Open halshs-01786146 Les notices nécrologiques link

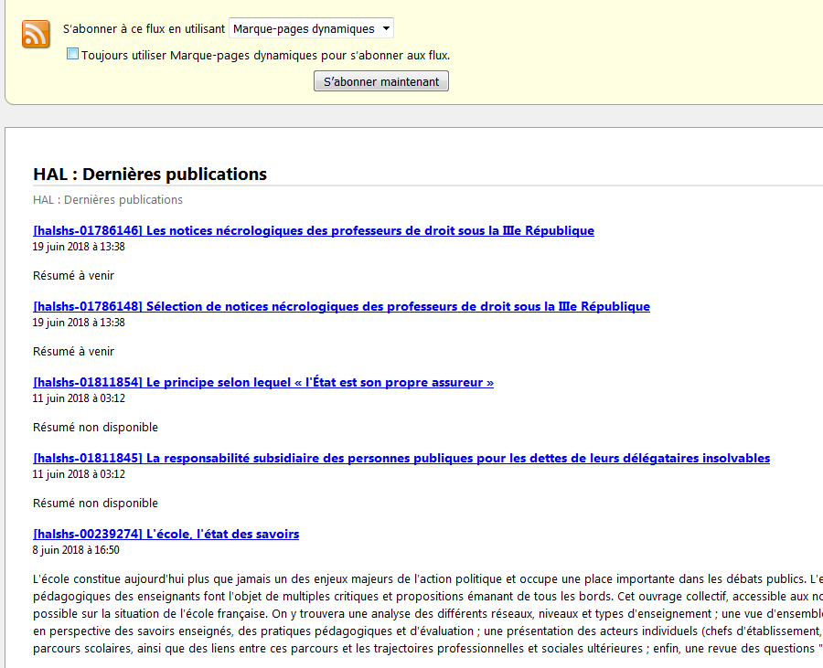314,230
